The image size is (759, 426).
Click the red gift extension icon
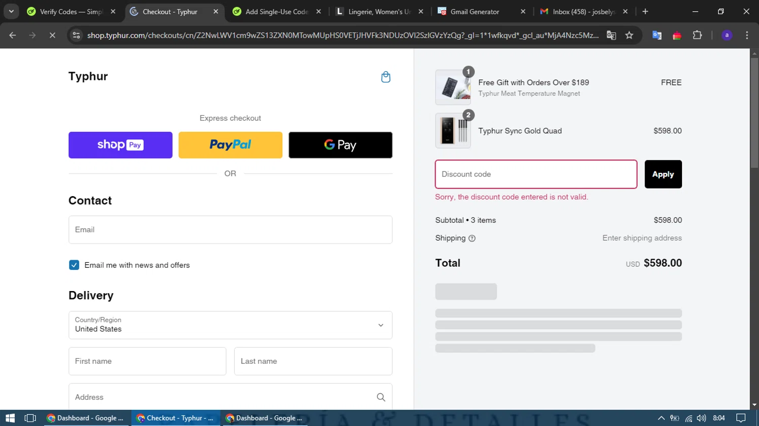coord(677,35)
